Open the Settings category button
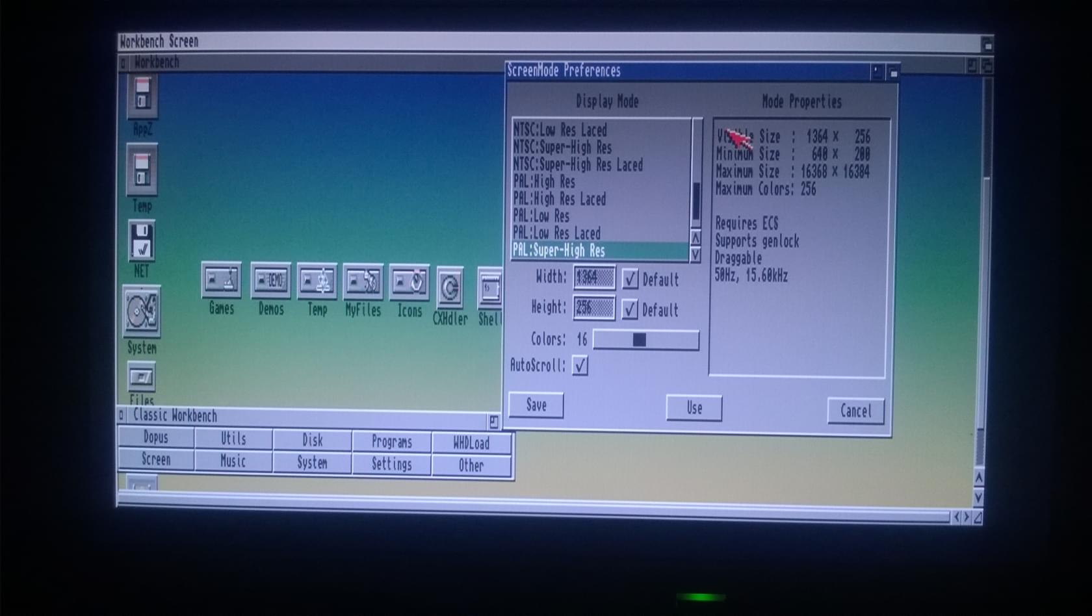 392,465
